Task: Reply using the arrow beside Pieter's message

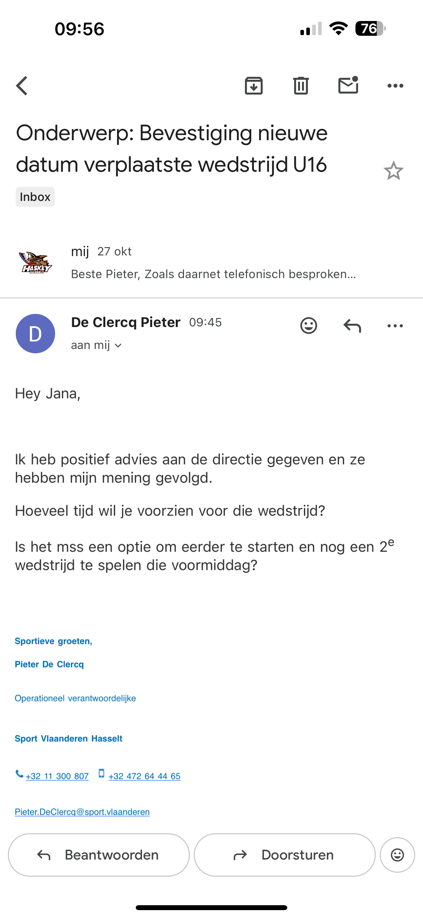Action: [x=352, y=325]
